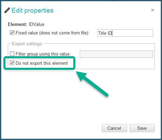Focus the Title ID text field

(x=125, y=33)
